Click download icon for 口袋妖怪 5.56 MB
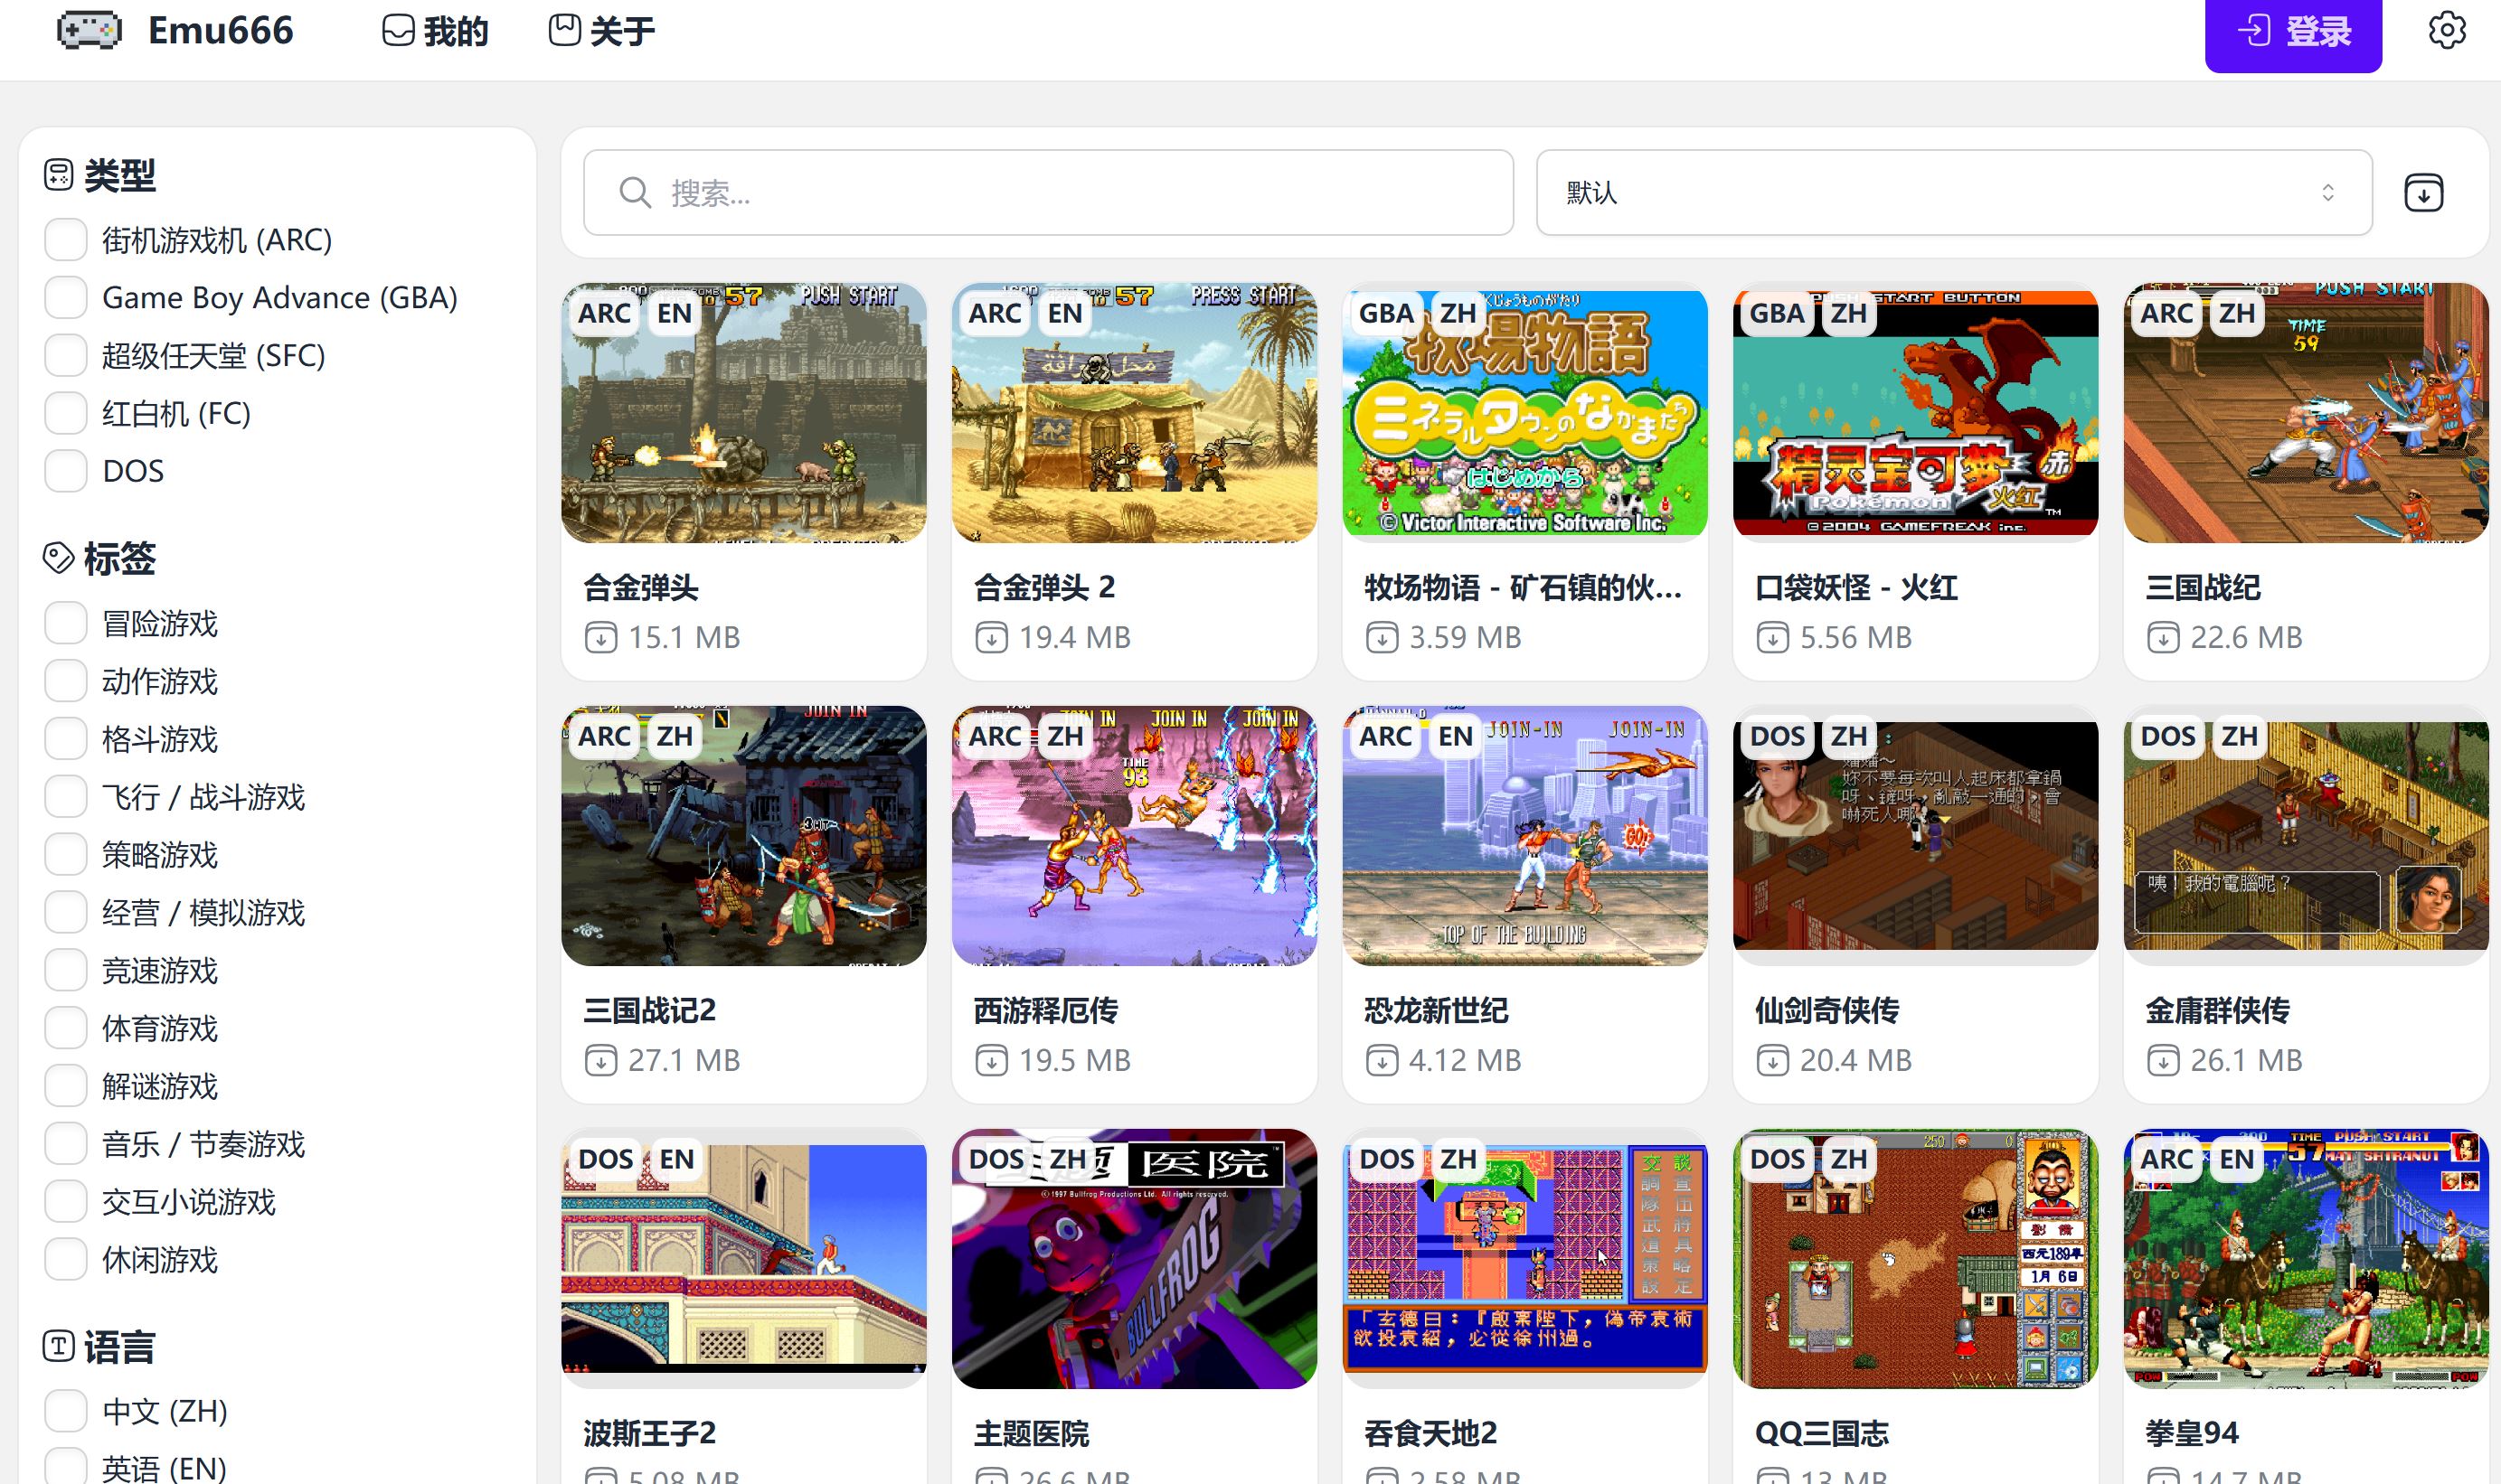Viewport: 2501px width, 1484px height. pos(1773,638)
